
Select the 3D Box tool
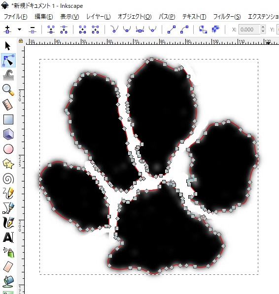pos(8,134)
